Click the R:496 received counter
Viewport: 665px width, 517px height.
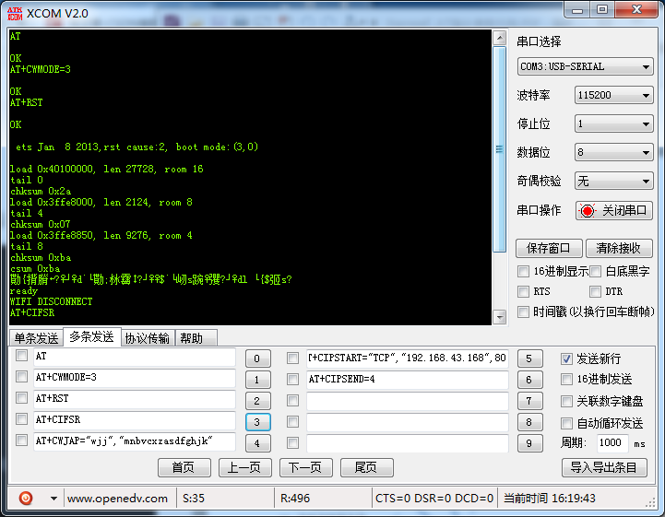(x=295, y=499)
